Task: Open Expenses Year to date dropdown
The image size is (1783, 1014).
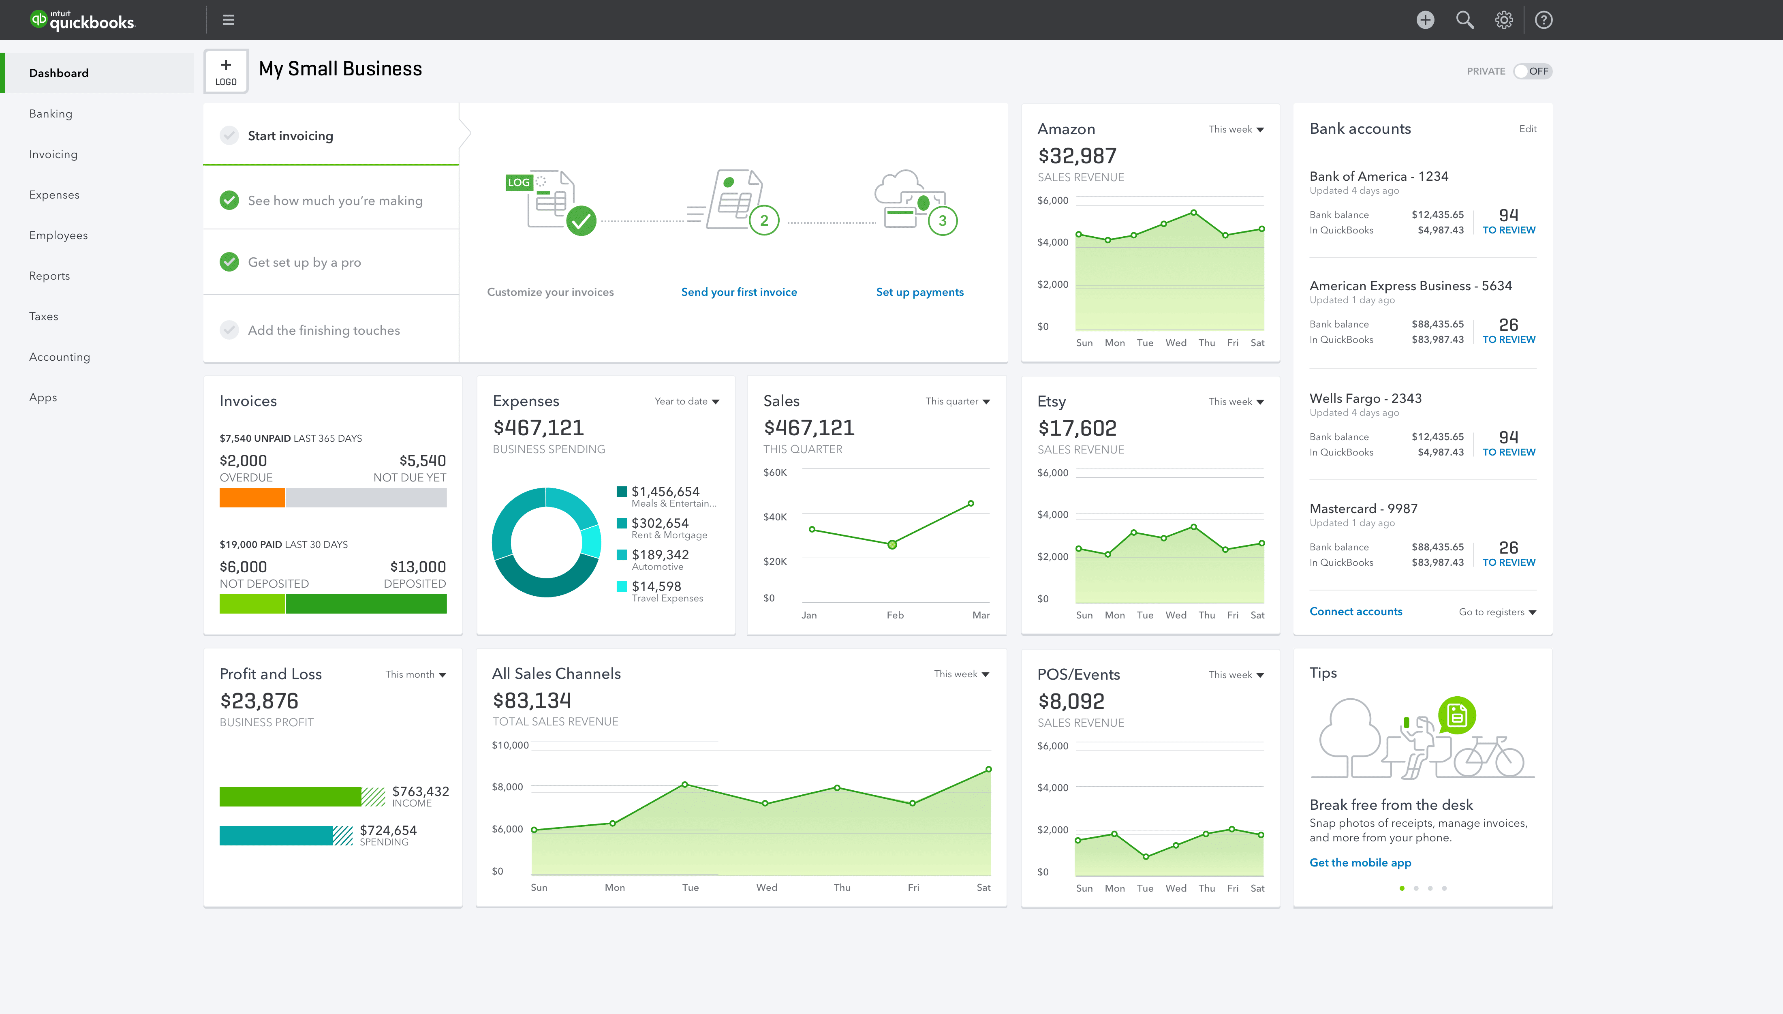Action: (686, 401)
